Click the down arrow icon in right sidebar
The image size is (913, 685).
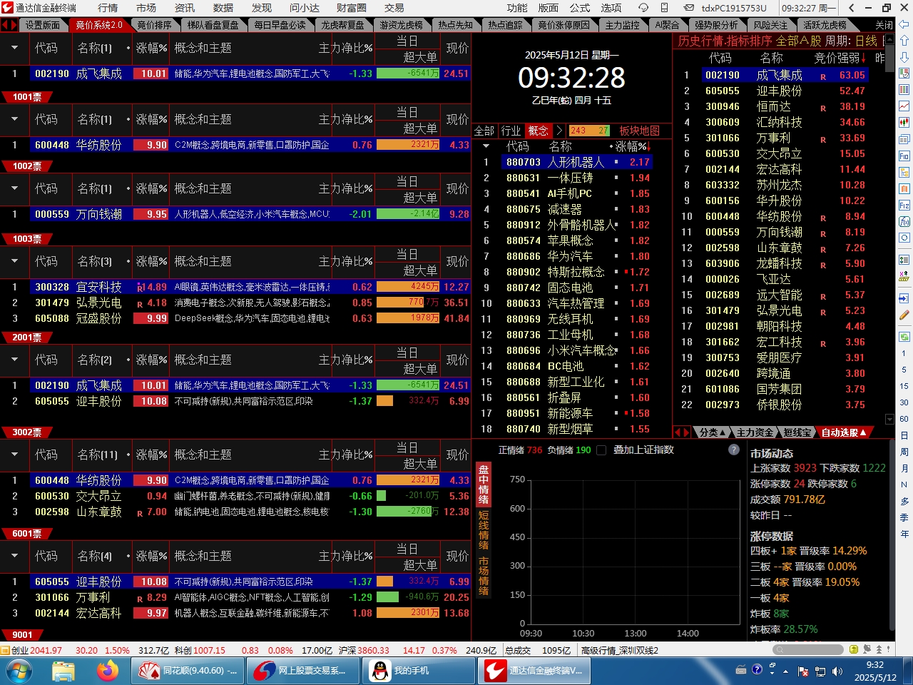point(904,56)
